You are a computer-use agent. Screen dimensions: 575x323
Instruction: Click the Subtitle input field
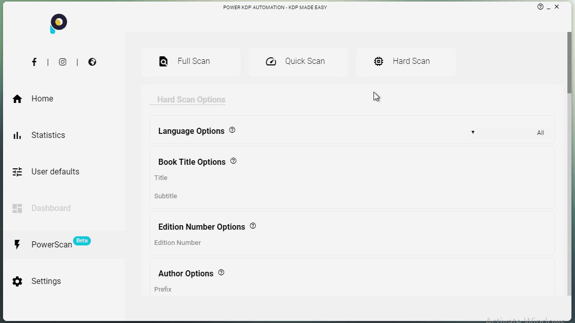(x=352, y=196)
